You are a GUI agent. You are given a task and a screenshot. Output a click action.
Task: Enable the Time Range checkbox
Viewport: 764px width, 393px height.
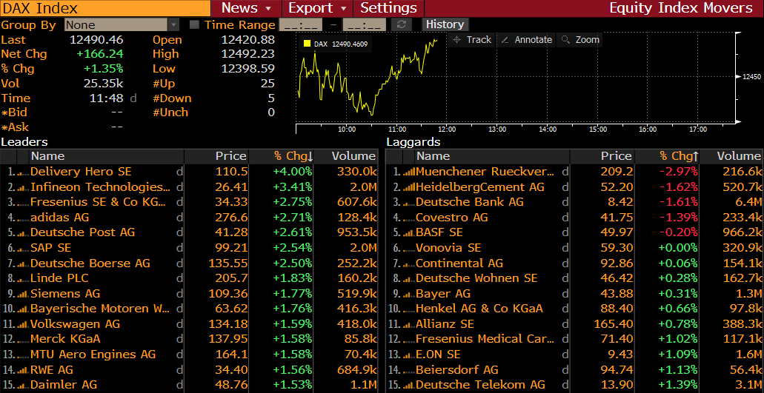tap(195, 24)
